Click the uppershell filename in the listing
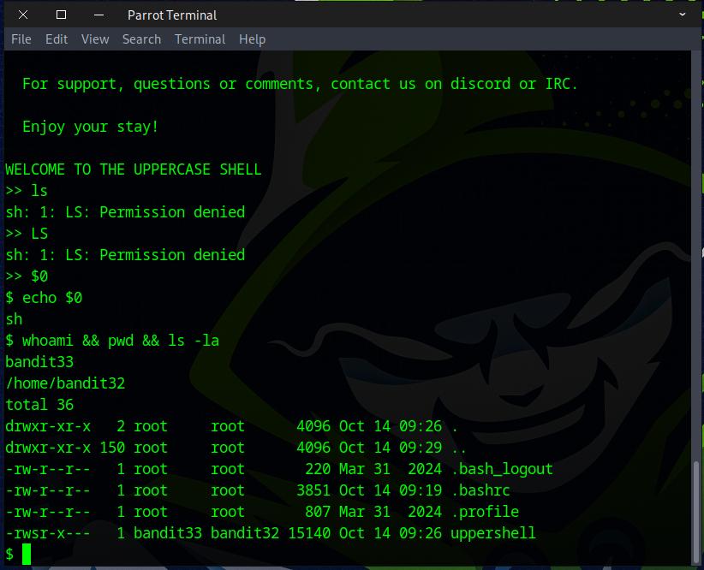 click(493, 533)
